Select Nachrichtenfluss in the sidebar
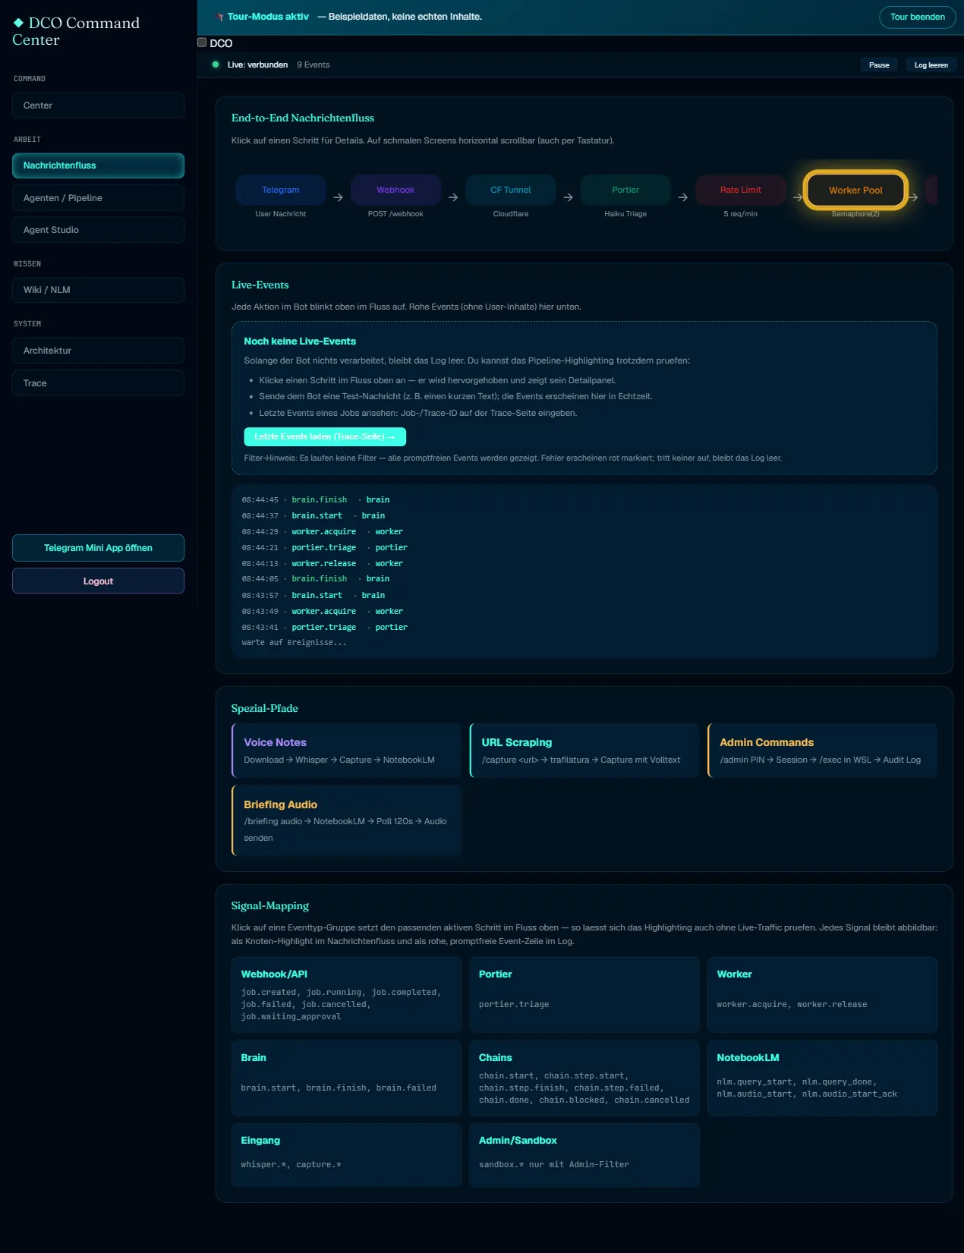 tap(98, 165)
